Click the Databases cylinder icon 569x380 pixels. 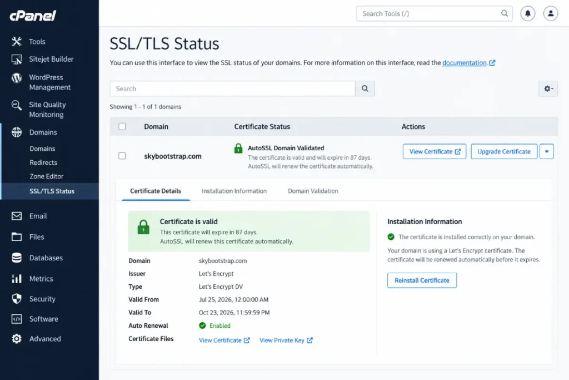pyautogui.click(x=16, y=258)
